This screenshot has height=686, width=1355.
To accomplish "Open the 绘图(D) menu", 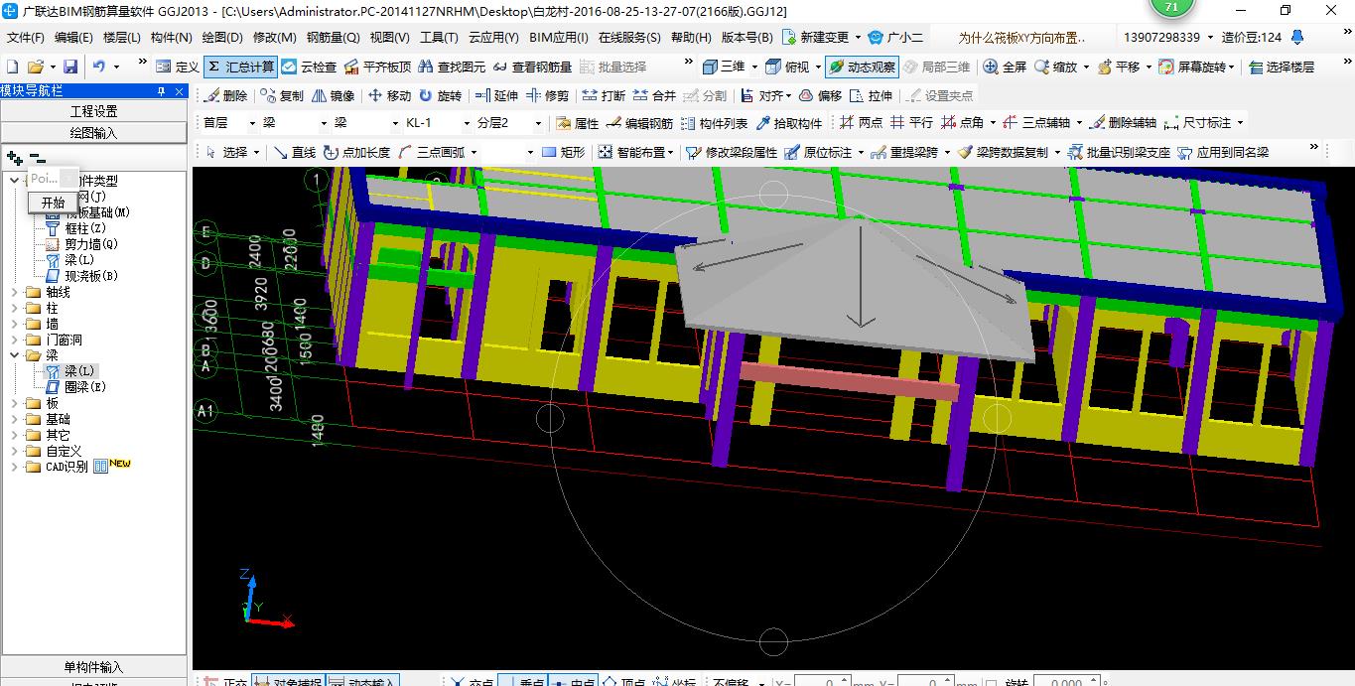I will tap(222, 38).
